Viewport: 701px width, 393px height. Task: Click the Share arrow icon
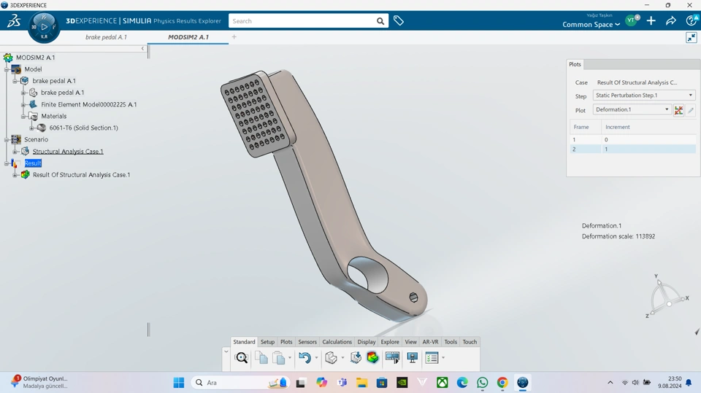click(x=670, y=20)
